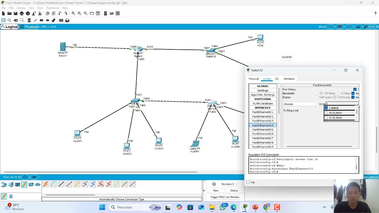Select the Copper Cross-Over dashed cable

(69, 184)
